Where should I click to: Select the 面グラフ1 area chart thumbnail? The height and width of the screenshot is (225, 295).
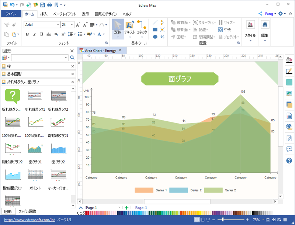click(x=35, y=149)
